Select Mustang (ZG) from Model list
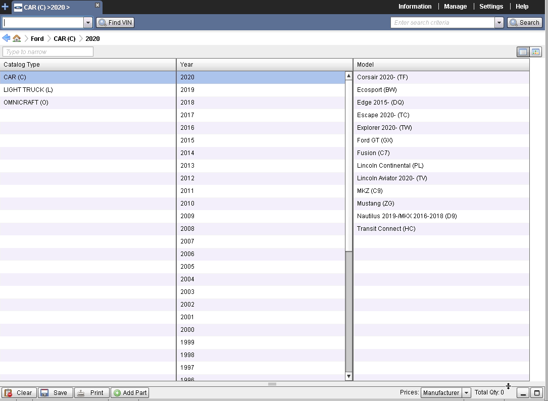The height and width of the screenshot is (401, 548). click(x=375, y=204)
